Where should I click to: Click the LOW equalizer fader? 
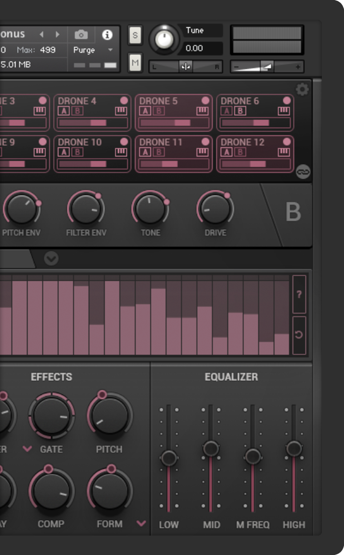pyautogui.click(x=169, y=458)
